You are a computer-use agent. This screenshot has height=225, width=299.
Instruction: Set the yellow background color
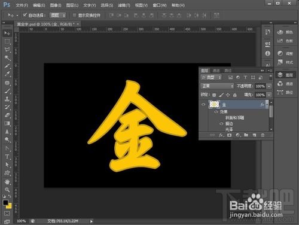coord(10,206)
